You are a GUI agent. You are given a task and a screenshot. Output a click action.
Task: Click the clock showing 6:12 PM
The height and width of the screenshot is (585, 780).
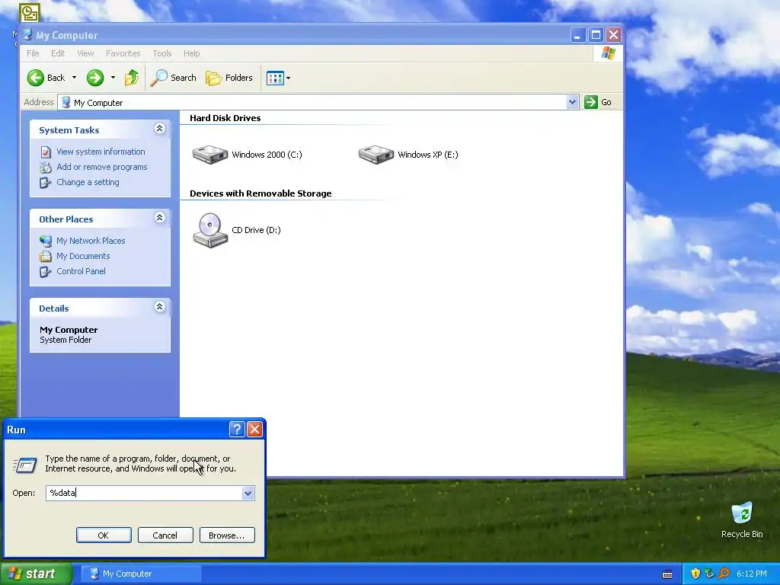click(752, 574)
